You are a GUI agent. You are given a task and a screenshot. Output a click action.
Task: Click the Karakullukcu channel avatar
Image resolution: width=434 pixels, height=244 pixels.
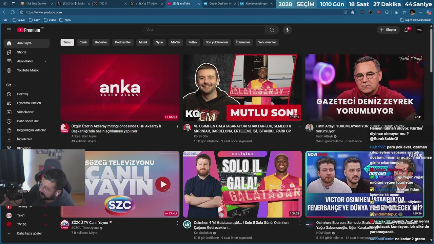pos(187,224)
